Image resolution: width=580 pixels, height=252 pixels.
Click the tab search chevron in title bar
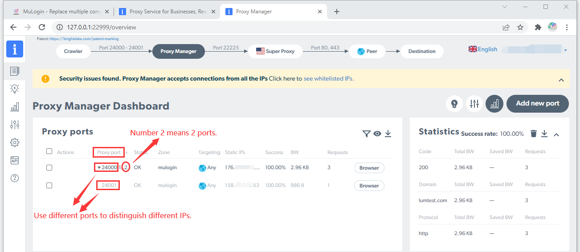coord(505,7)
